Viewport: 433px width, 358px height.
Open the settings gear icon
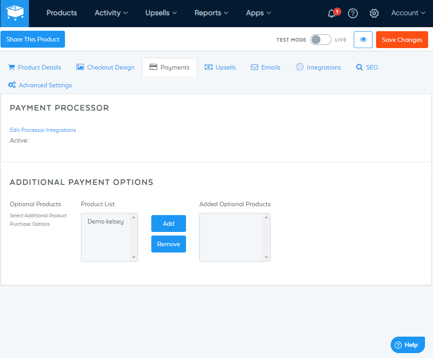(374, 13)
